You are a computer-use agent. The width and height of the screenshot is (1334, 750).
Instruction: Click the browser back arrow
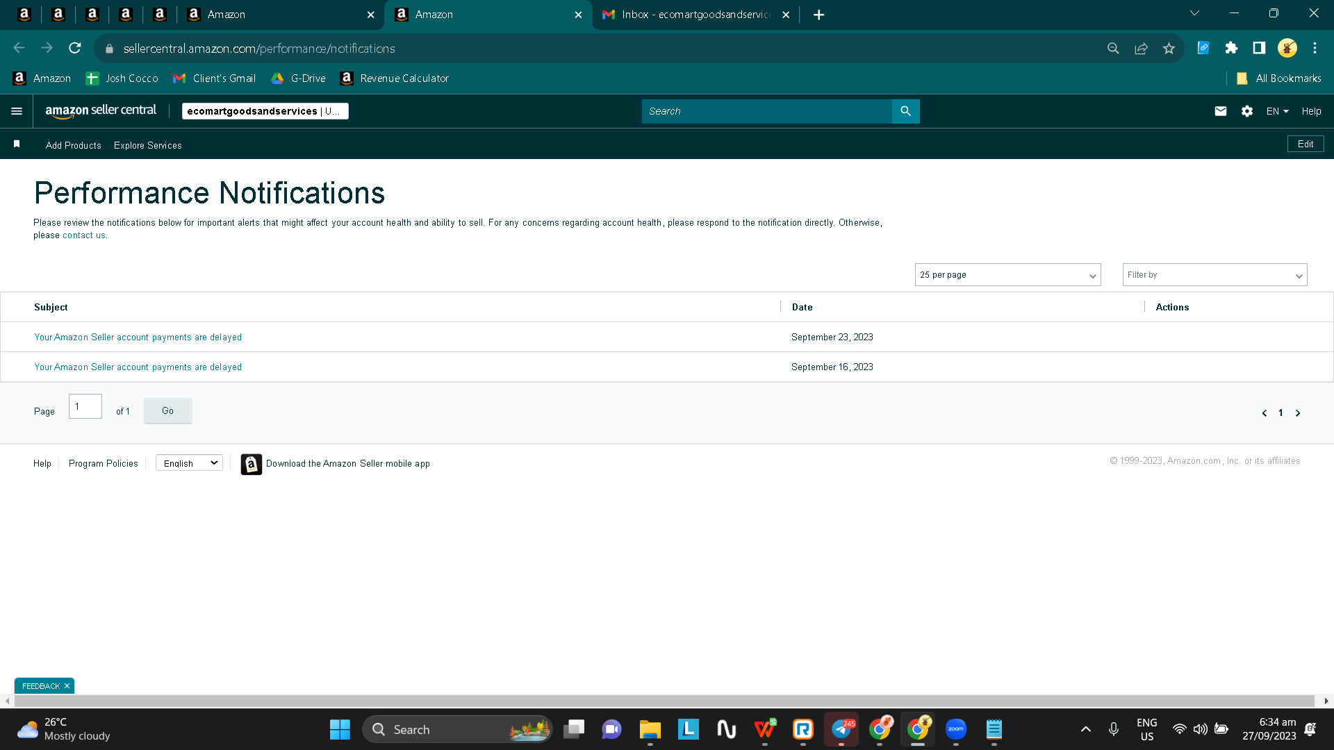point(19,48)
